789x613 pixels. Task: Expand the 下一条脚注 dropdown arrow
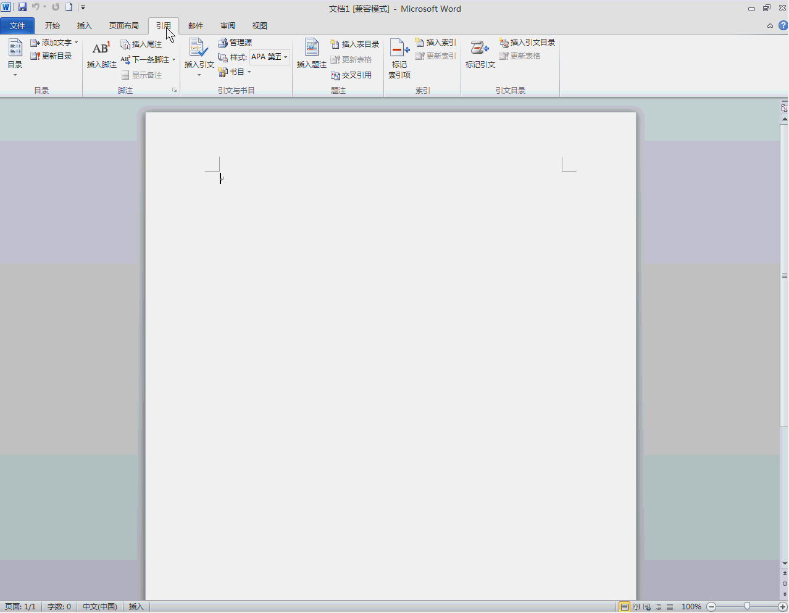pos(174,60)
